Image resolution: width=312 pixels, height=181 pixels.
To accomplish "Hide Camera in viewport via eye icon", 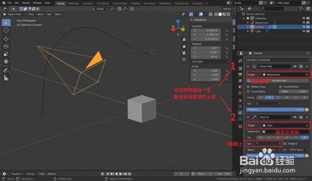I will point(304,27).
